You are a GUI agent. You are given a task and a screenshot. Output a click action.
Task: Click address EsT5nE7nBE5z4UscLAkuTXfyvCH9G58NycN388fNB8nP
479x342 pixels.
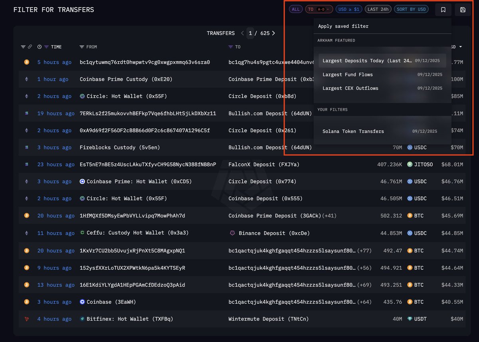pyautogui.click(x=148, y=164)
